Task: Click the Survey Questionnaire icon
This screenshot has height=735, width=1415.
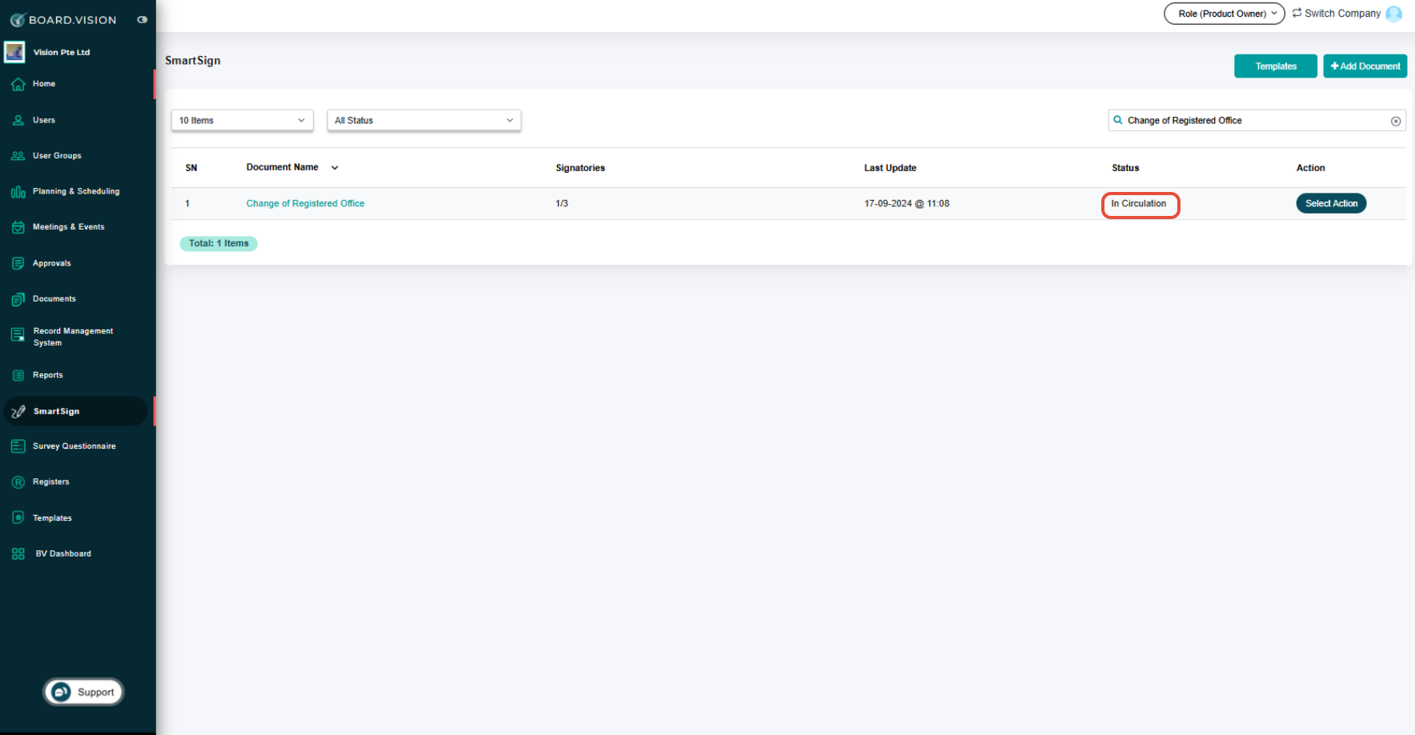Action: click(18, 446)
